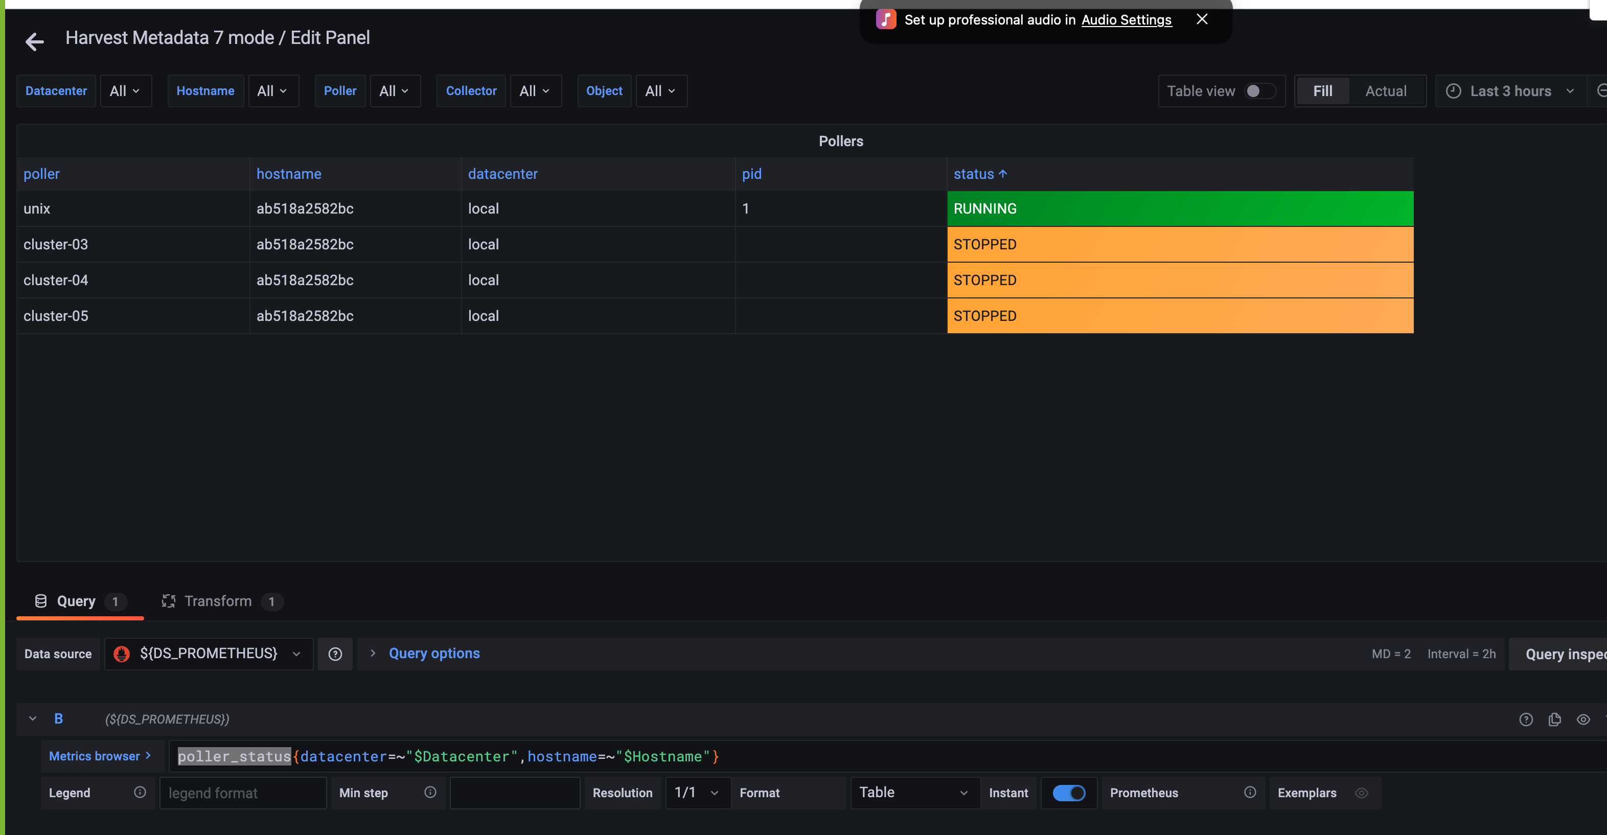Click the back arrow to exit panel editing
This screenshot has height=835, width=1607.
34,41
